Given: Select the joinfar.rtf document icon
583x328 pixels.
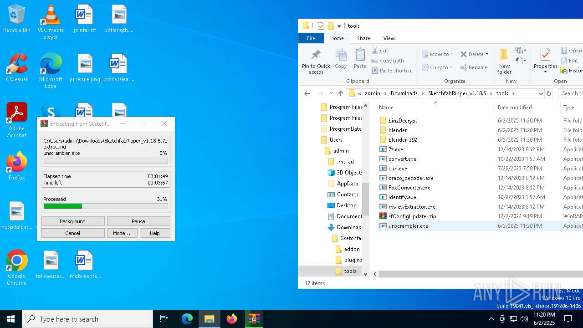Looking at the screenshot, I should click(x=84, y=19).
